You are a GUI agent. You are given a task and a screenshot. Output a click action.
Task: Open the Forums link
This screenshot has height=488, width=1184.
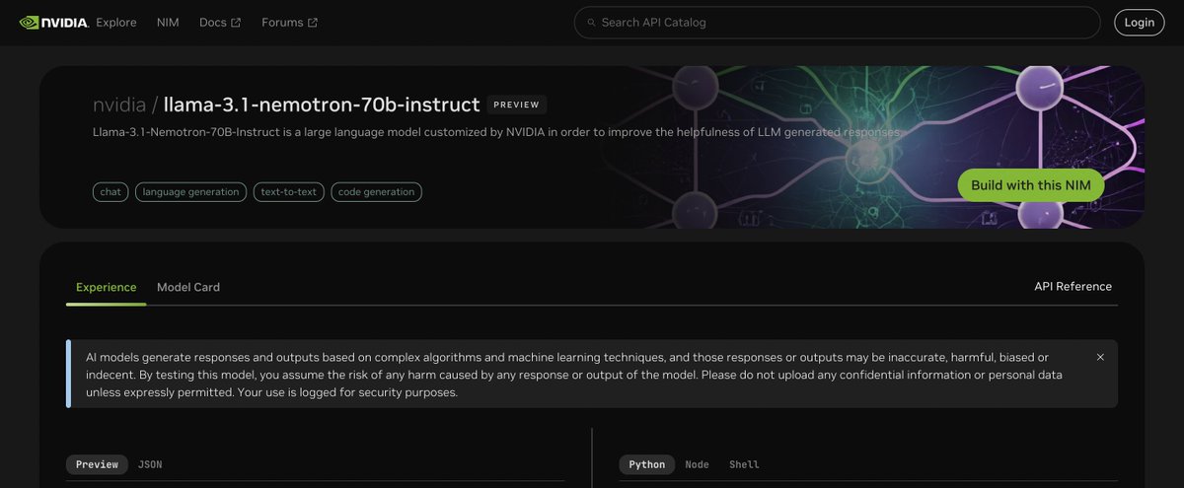pos(289,22)
